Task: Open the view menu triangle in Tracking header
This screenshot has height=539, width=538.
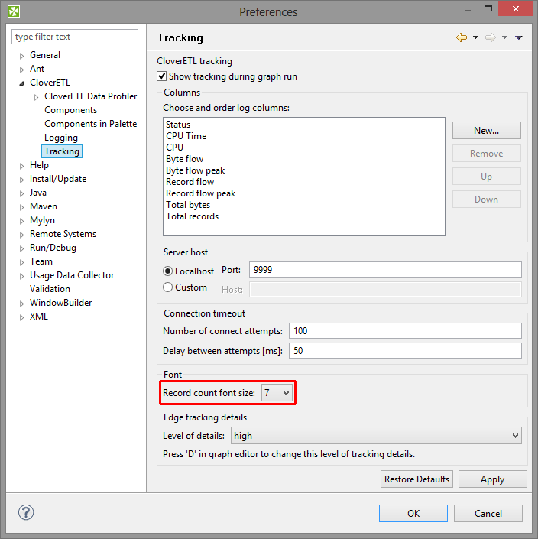Action: click(518, 37)
